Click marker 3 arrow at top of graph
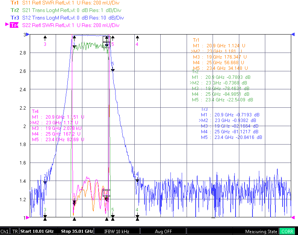Image resolution: width=298 pixels, height=235 pixels. pyautogui.click(x=45, y=38)
